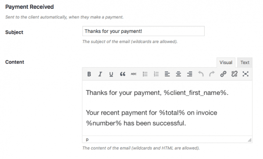This screenshot has height=159, width=263.
Task: Toggle bold formatting in the editor
Action: [89, 74]
